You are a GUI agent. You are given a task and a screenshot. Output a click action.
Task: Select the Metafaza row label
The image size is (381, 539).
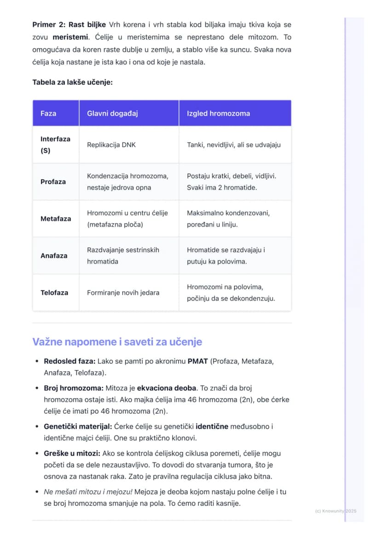click(56, 219)
